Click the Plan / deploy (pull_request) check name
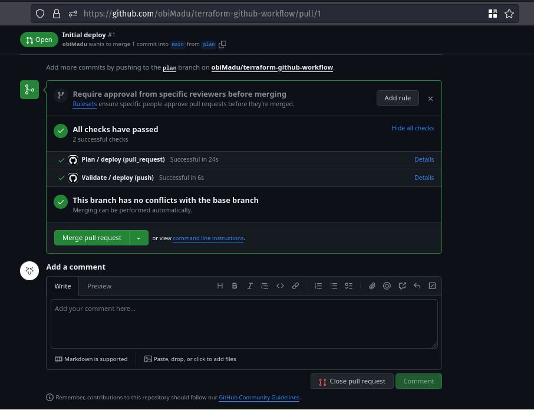This screenshot has height=410, width=534. pos(123,159)
